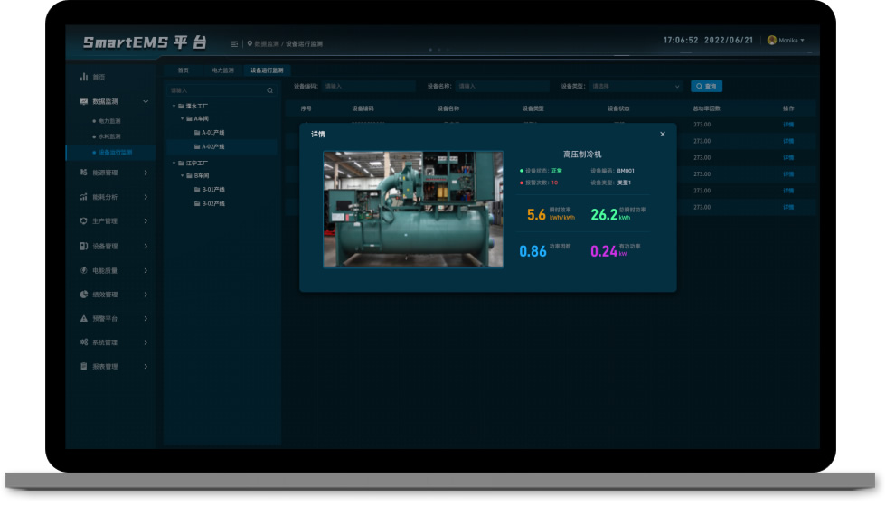Toggle the sidebar collapse icon beside the logo
The image size is (886, 506).
235,43
